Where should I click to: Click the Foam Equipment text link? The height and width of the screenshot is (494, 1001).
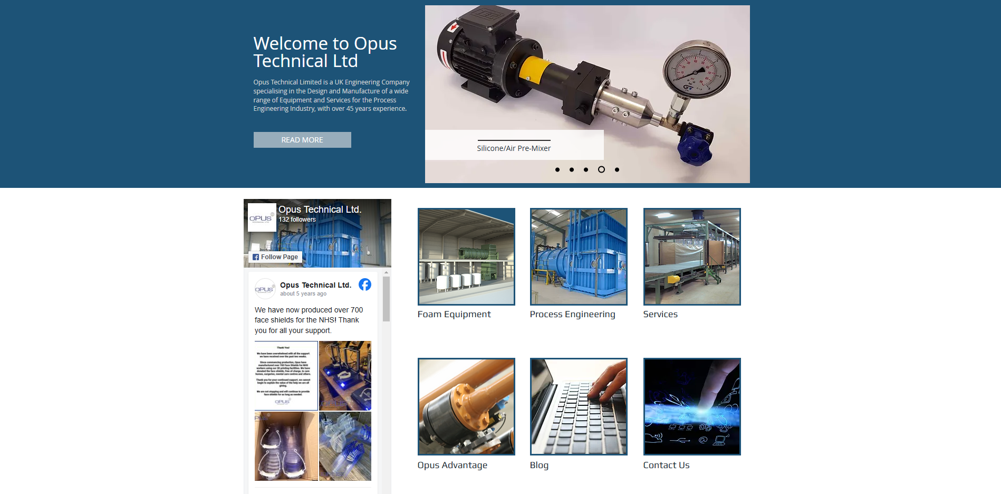tap(454, 314)
